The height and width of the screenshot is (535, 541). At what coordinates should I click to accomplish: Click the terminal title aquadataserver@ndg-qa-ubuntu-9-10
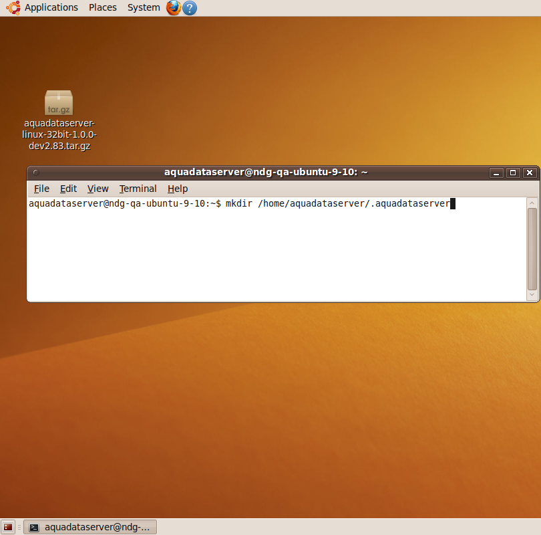pyautogui.click(x=266, y=172)
